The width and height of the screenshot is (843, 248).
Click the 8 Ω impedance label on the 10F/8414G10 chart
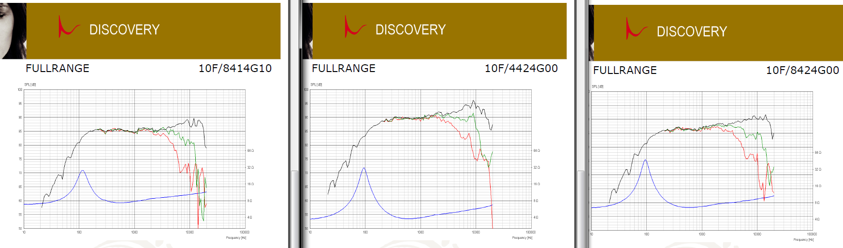click(250, 201)
